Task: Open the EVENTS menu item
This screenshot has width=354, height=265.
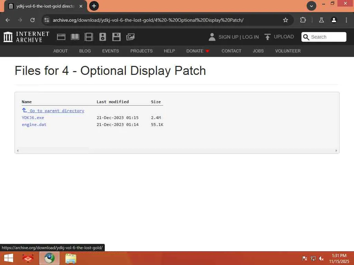Action: (x=110, y=51)
